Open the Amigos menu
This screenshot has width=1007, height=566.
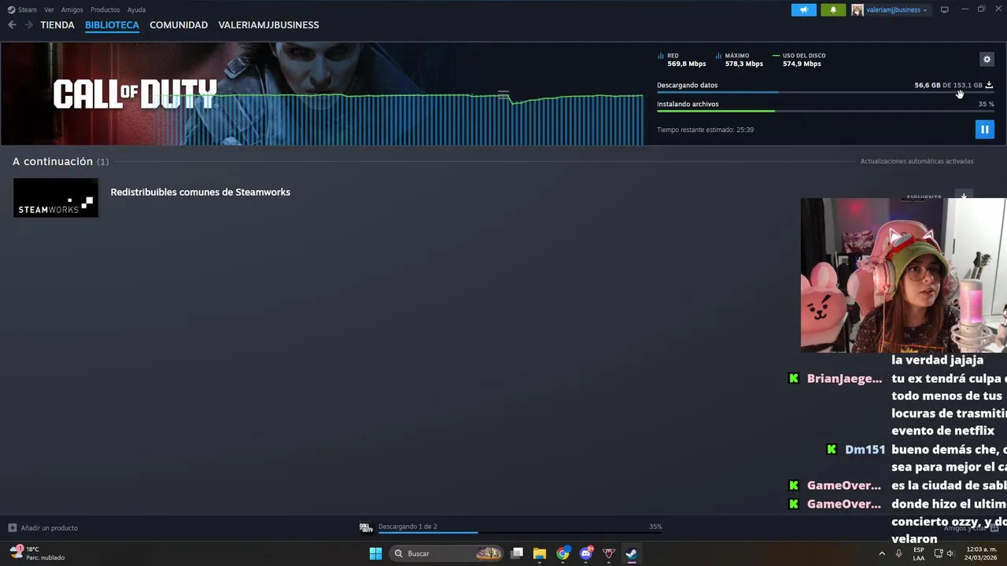(x=72, y=10)
